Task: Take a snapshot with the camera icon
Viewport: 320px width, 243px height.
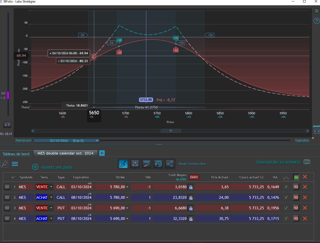Action: [x=307, y=162]
